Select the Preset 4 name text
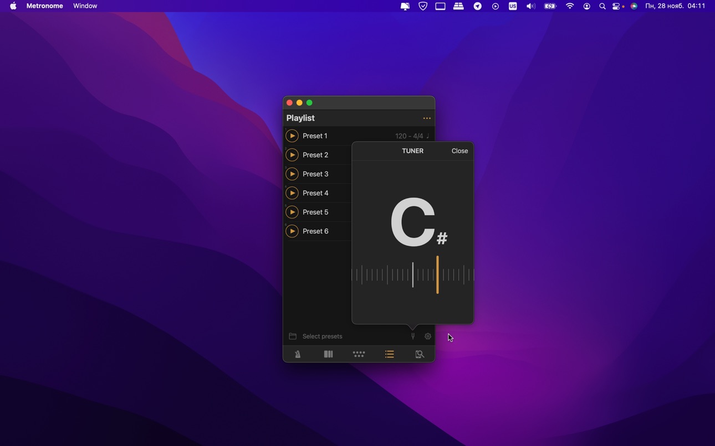The width and height of the screenshot is (715, 446). point(315,193)
